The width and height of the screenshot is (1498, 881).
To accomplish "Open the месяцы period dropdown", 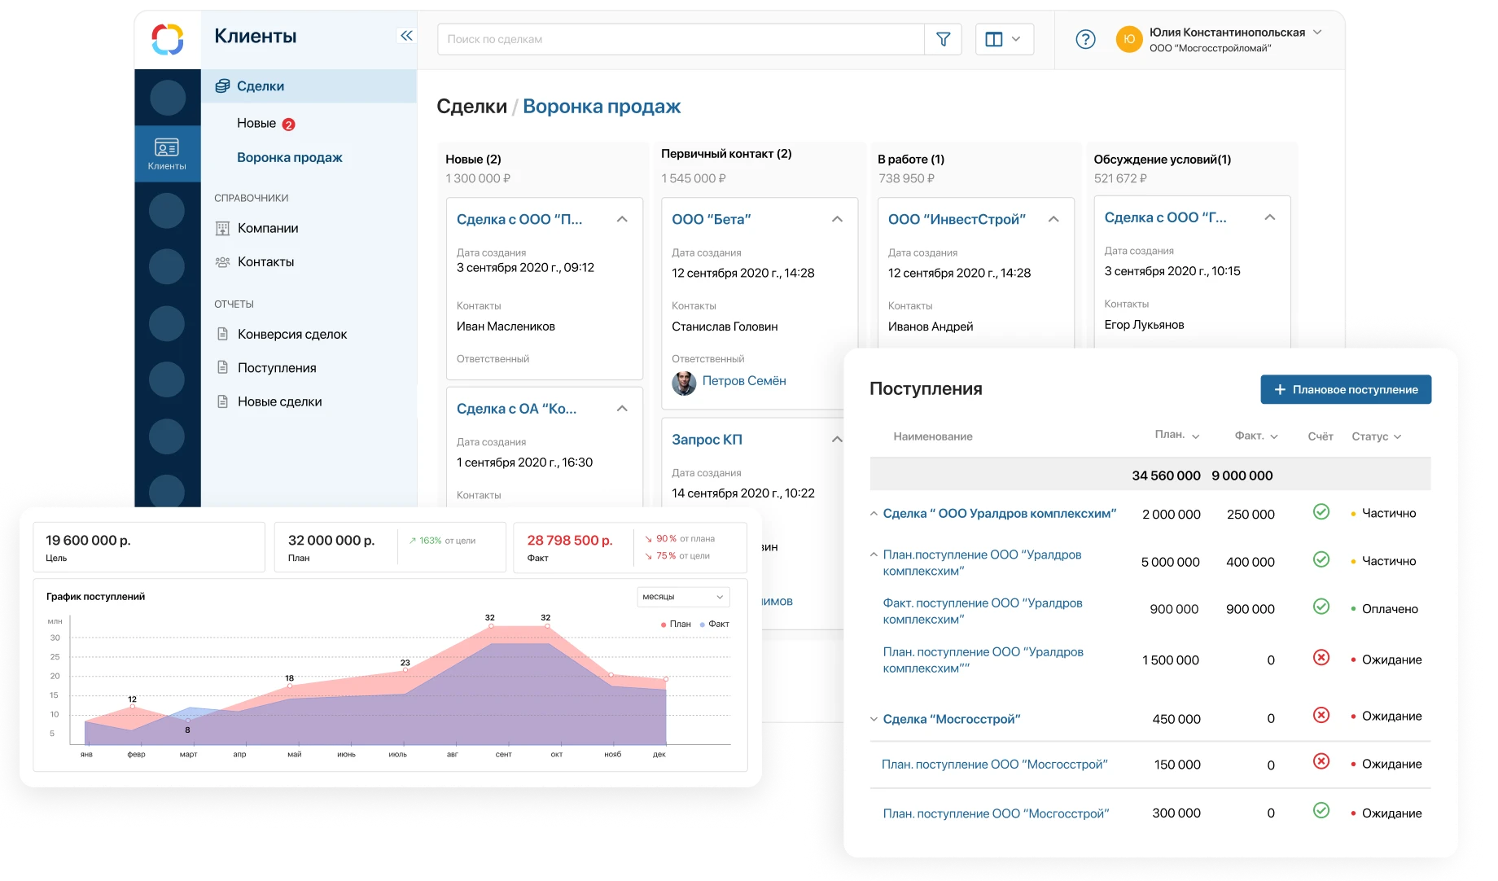I will click(683, 597).
